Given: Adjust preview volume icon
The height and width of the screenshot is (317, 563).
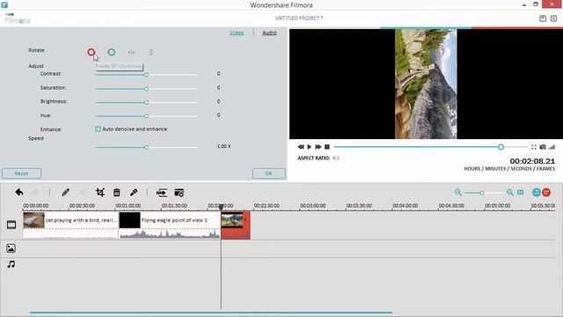Looking at the screenshot, I should (x=552, y=147).
